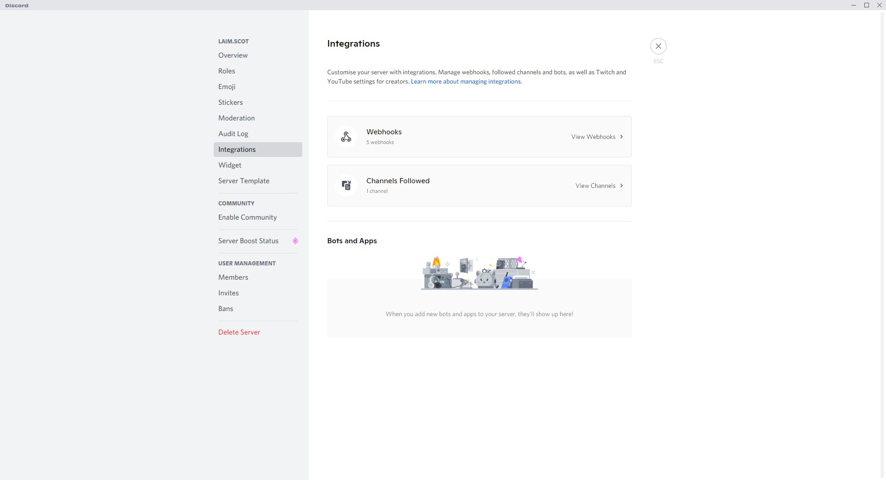
Task: Select the Widget settings tab
Action: tap(230, 165)
